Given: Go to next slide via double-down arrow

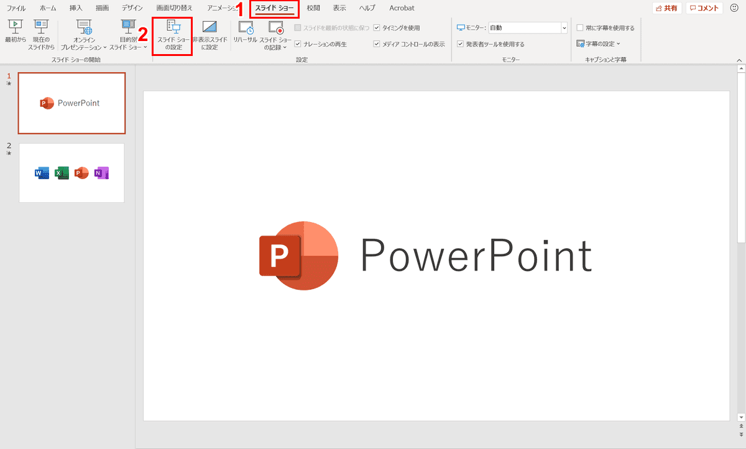Looking at the screenshot, I should (740, 434).
